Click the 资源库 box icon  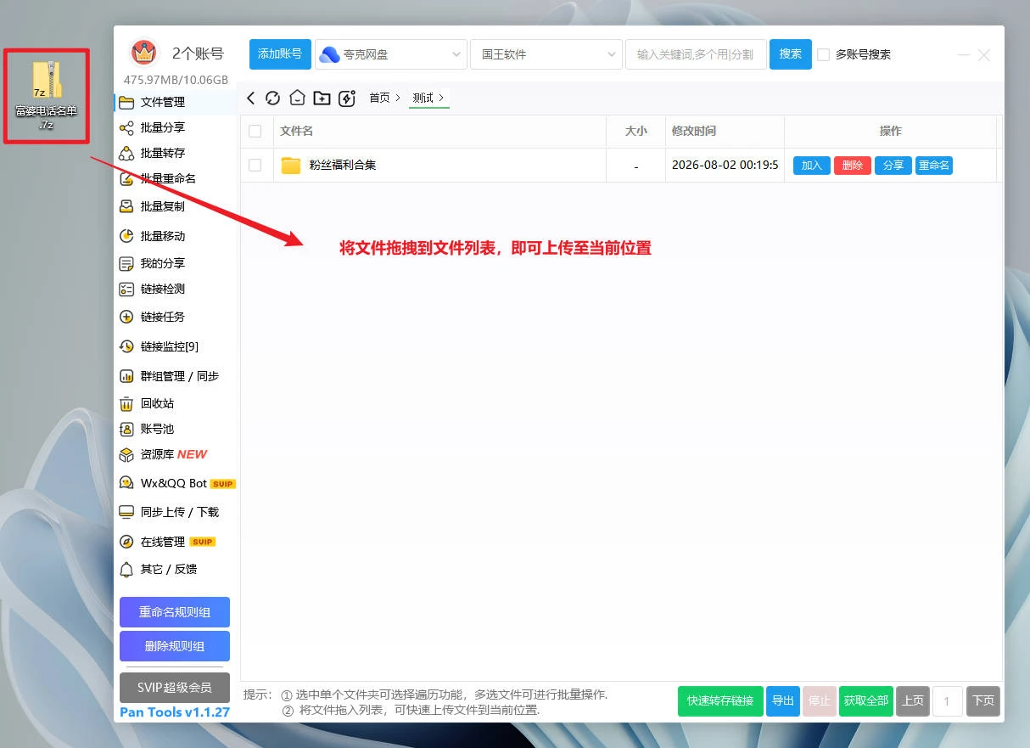coord(126,455)
